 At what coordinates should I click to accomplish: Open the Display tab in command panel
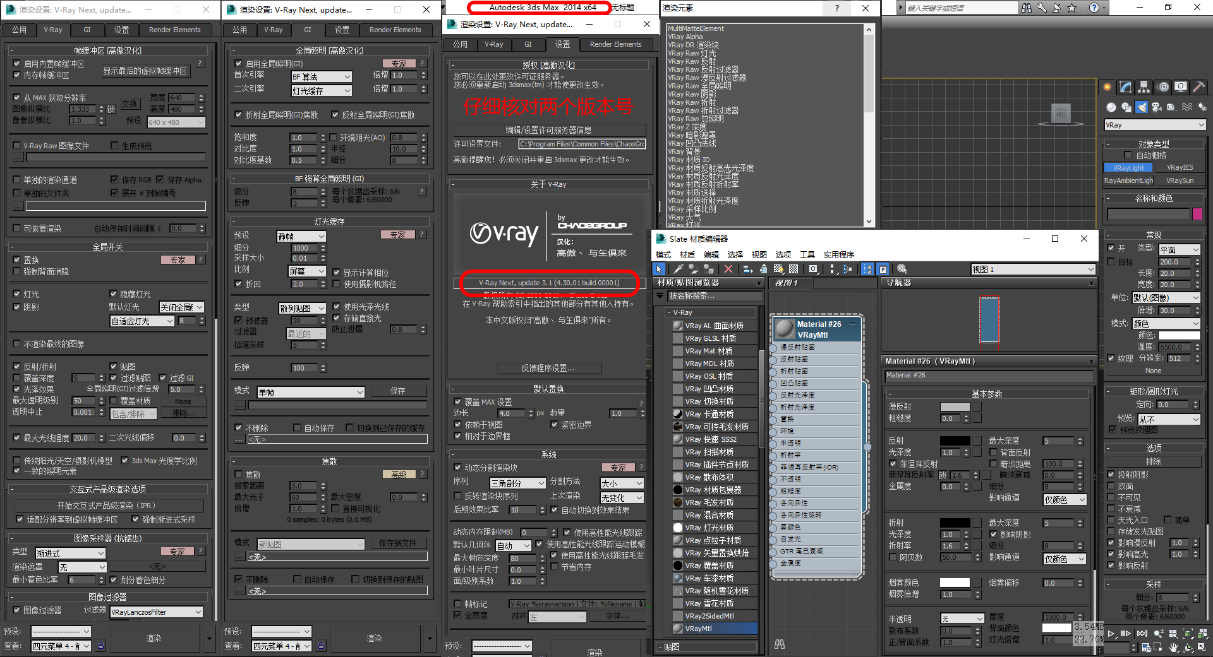coord(1181,87)
